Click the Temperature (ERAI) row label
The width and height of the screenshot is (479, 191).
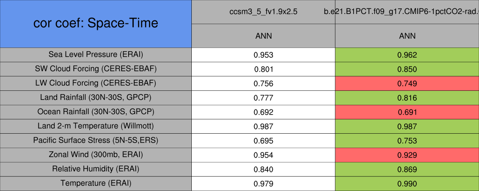click(96, 184)
